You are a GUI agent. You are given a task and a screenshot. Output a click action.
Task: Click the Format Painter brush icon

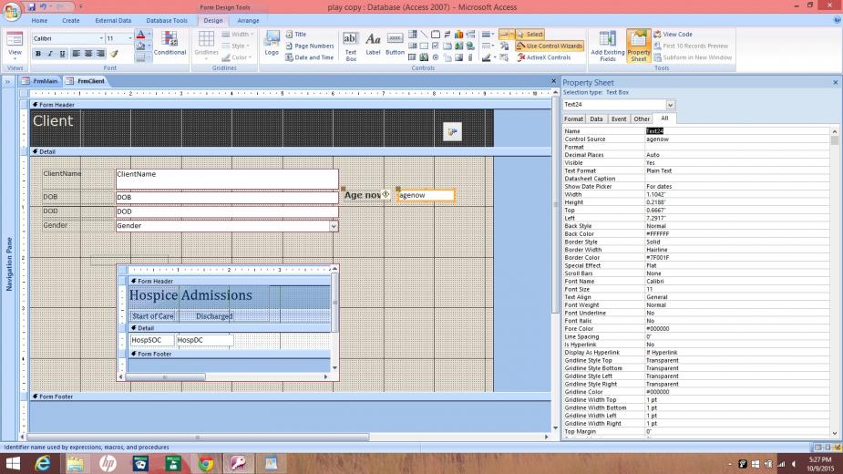click(114, 54)
